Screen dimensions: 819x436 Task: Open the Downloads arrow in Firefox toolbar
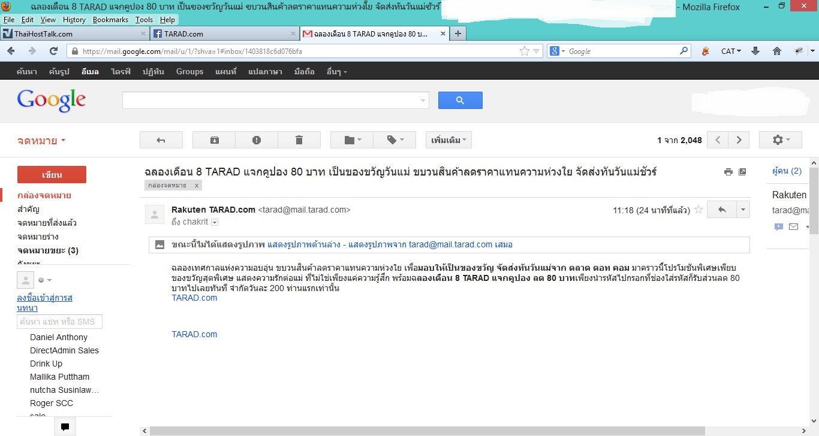tap(755, 51)
